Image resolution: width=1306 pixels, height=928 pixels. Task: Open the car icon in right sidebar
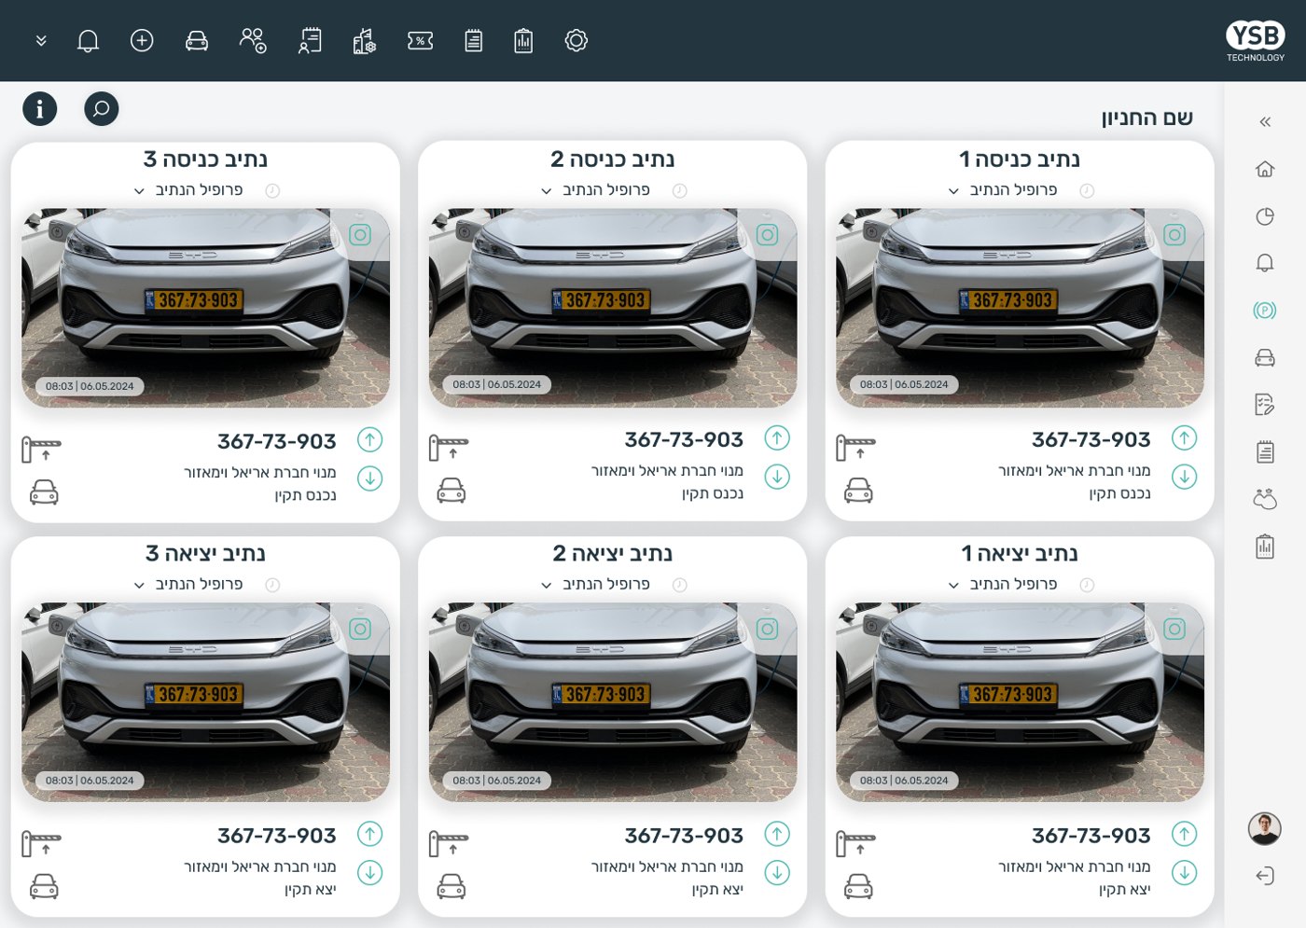(1265, 357)
